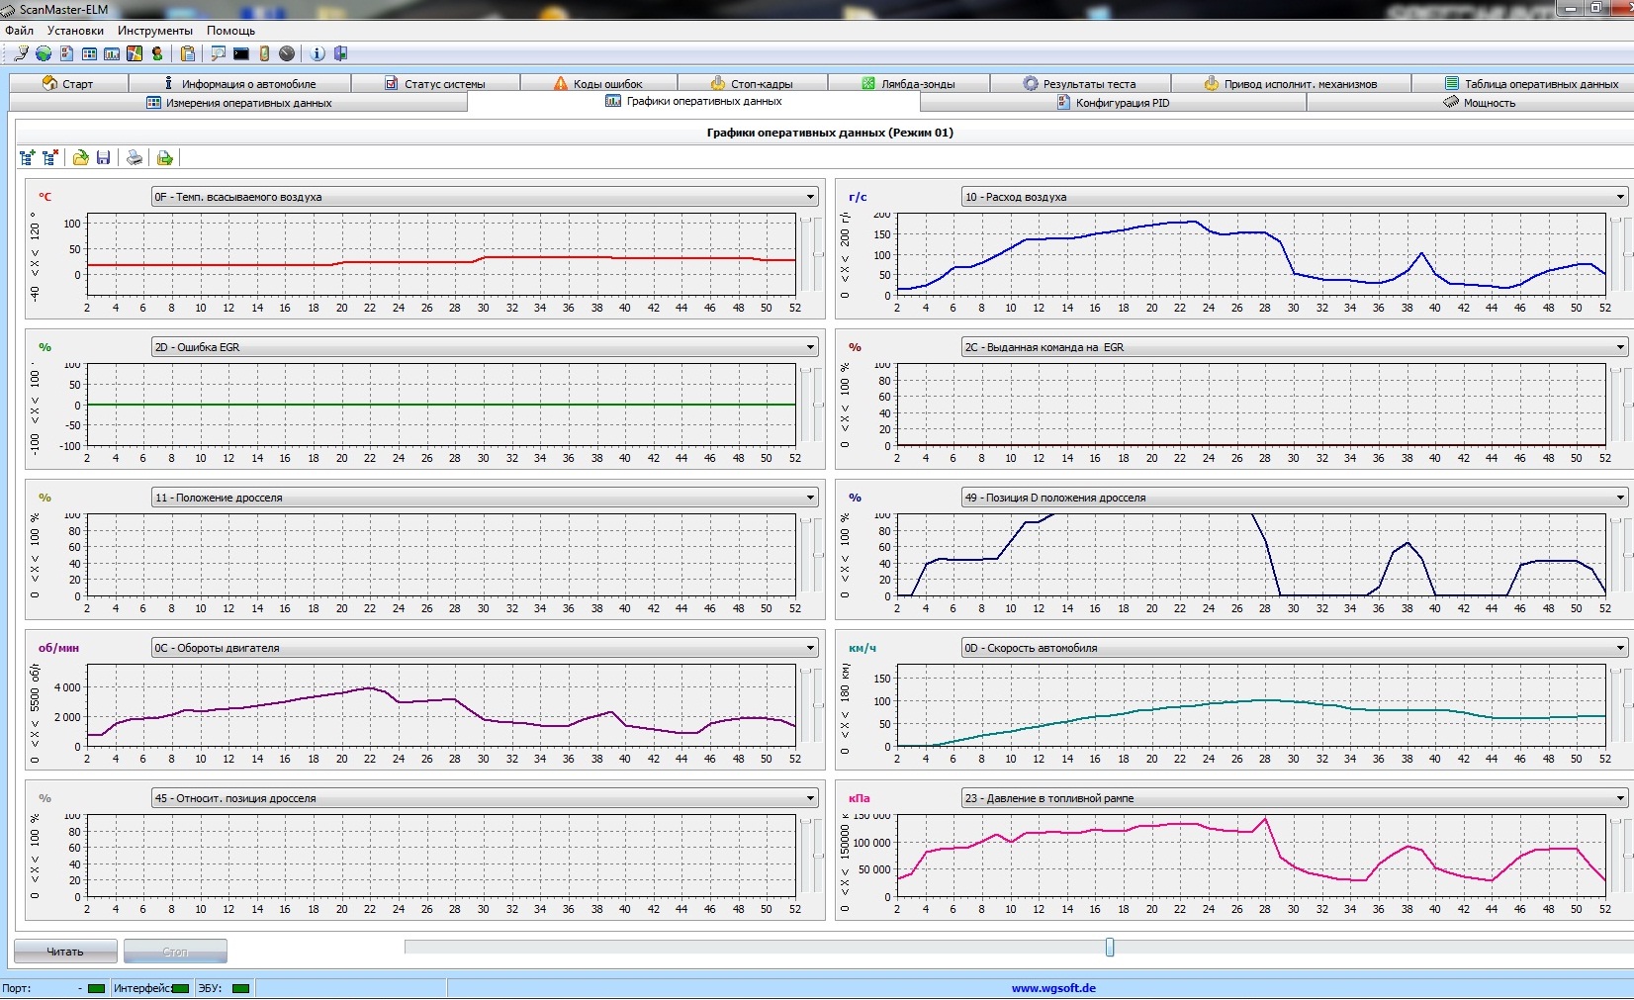
Task: Click the remove graph icon with red X
Action: pos(50,157)
